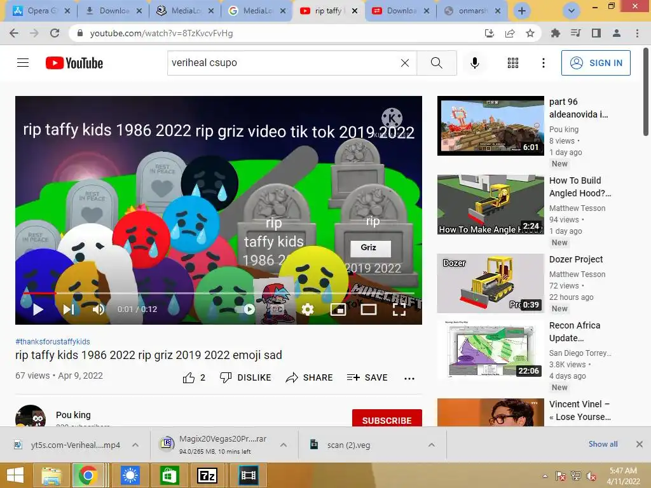Click the SIGN IN button

[596, 63]
